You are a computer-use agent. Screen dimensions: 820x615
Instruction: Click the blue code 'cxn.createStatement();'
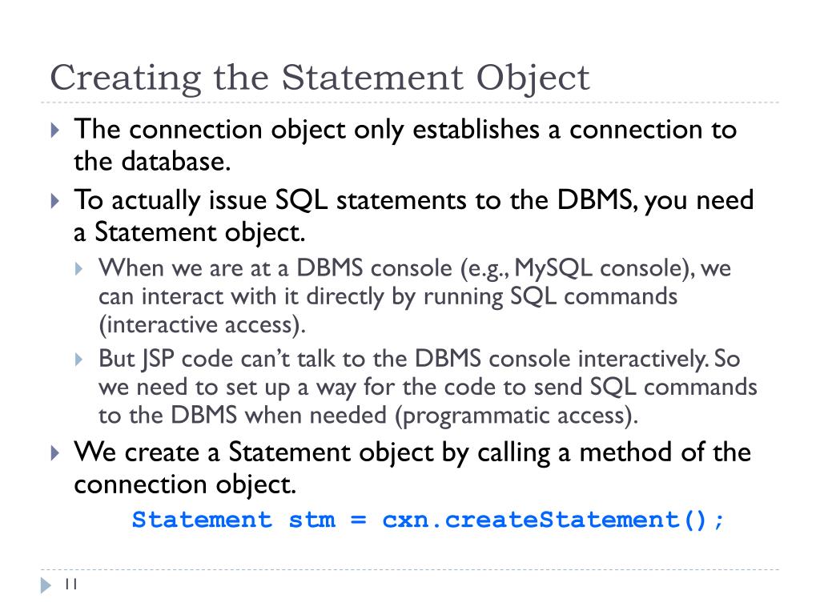[553, 520]
